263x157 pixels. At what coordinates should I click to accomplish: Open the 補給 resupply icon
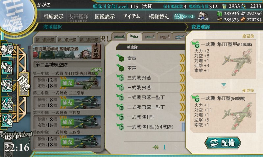7,67
